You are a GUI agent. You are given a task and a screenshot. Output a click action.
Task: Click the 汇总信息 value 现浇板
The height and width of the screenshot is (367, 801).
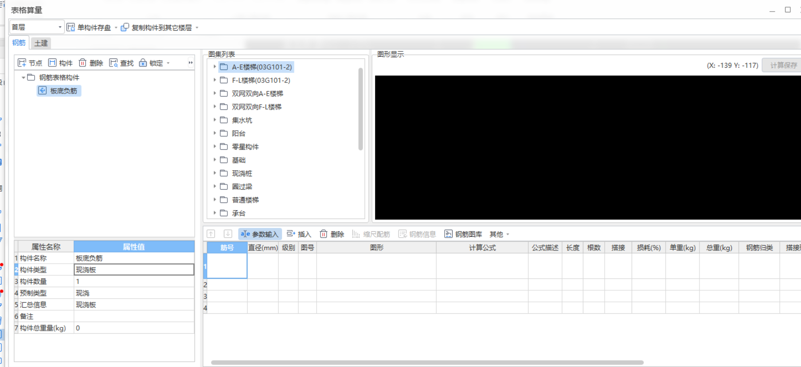(134, 305)
